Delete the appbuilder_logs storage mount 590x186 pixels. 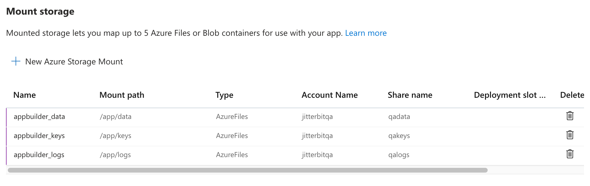tap(570, 154)
